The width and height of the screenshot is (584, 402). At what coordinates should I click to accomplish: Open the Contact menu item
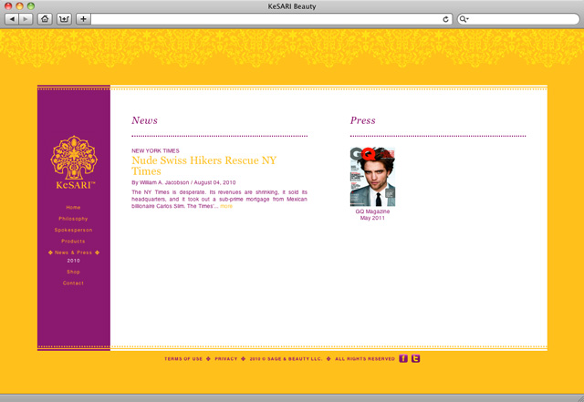pos(73,283)
